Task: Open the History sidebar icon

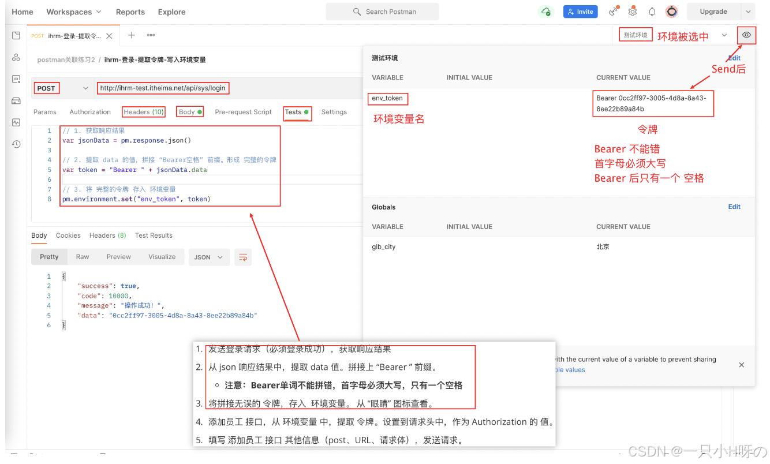Action: 16,144
